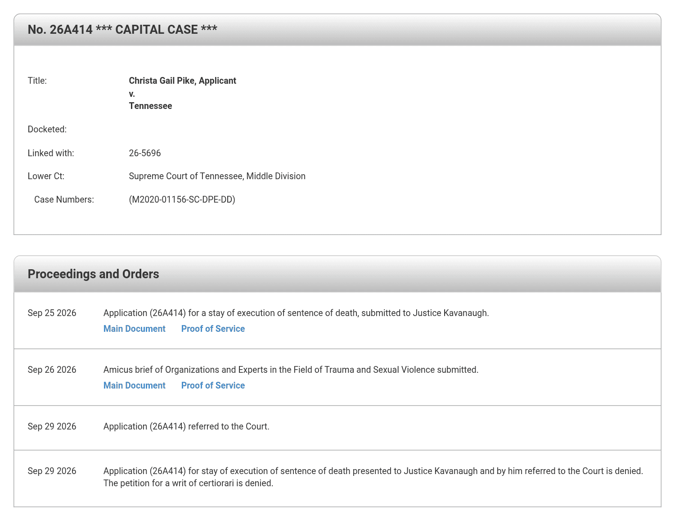Click the entry stating stay of execution is denied
Image resolution: width=675 pixels, height=511 pixels.
tap(373, 477)
